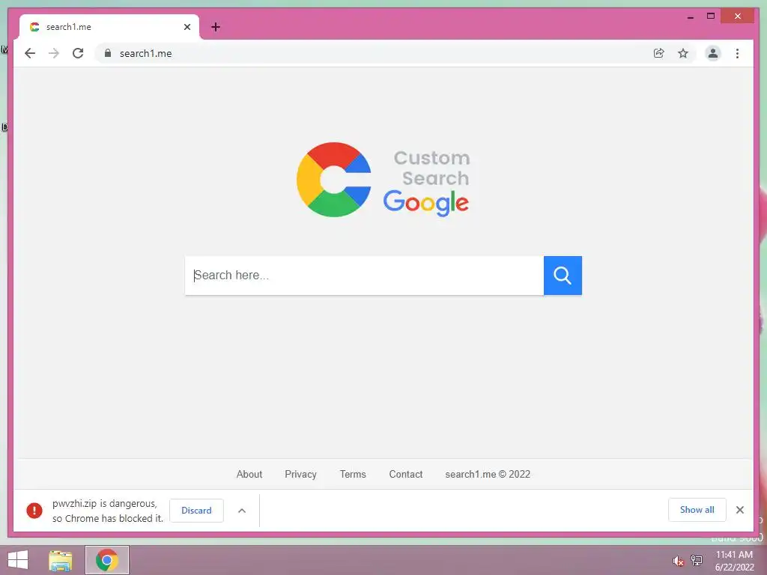Screen dimensions: 767x575
Task: Open the taskbar clock showing 11:41 AM
Action: coord(734,561)
